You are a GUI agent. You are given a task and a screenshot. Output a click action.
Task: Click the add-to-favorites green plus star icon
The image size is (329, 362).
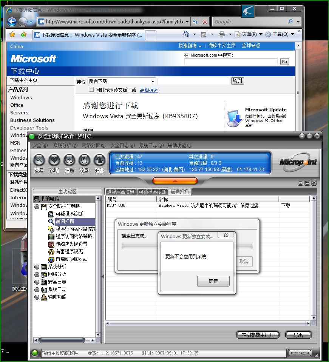point(23,35)
